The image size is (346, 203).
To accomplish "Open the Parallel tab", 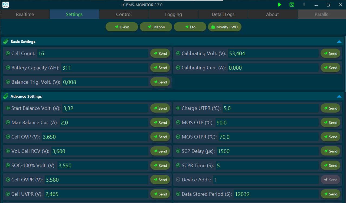I will click(322, 14).
